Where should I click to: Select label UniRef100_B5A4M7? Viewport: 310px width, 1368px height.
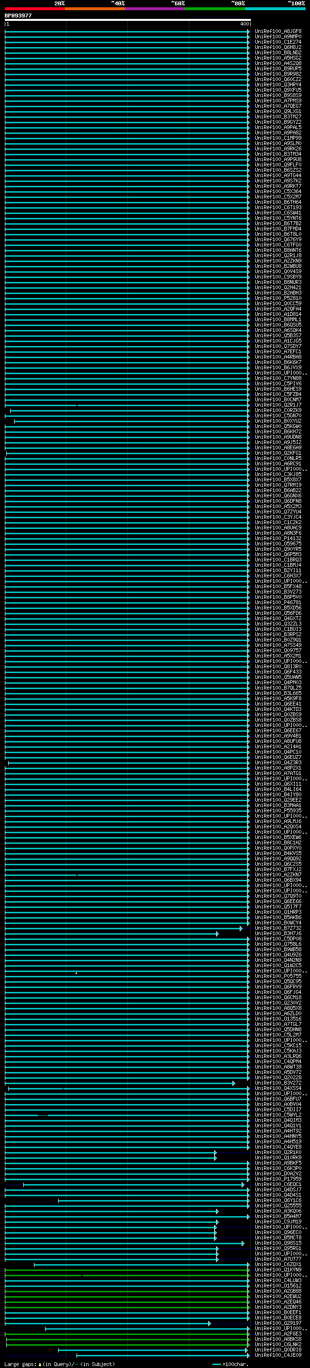click(x=278, y=1216)
